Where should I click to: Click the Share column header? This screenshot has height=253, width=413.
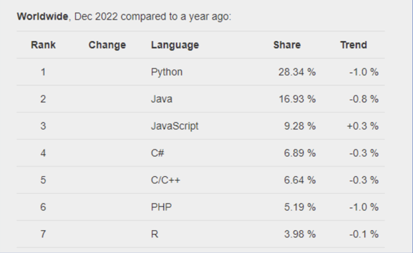287,45
